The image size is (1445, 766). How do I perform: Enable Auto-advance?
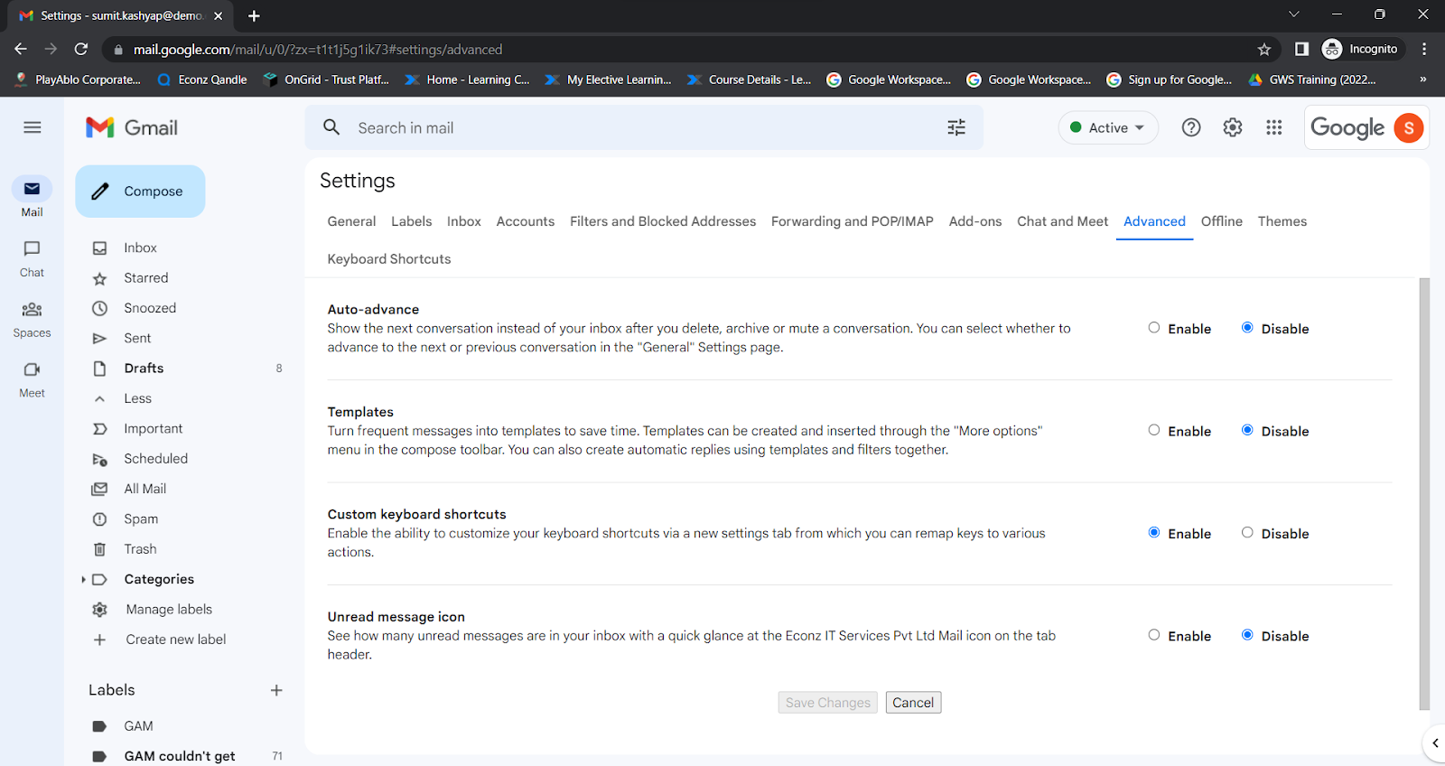1154,328
